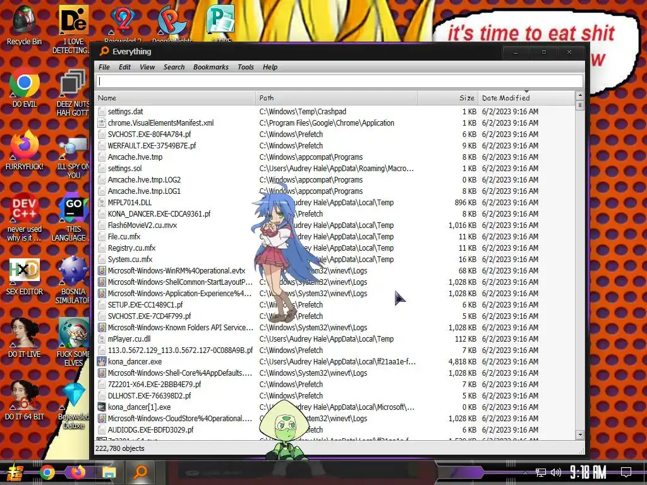Focus the Everything search box

[339, 81]
